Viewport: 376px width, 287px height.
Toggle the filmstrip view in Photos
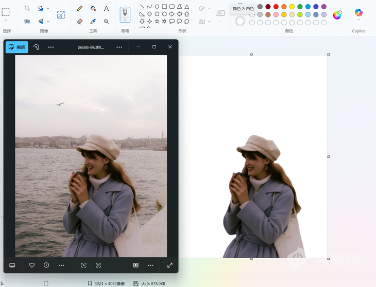point(12,265)
